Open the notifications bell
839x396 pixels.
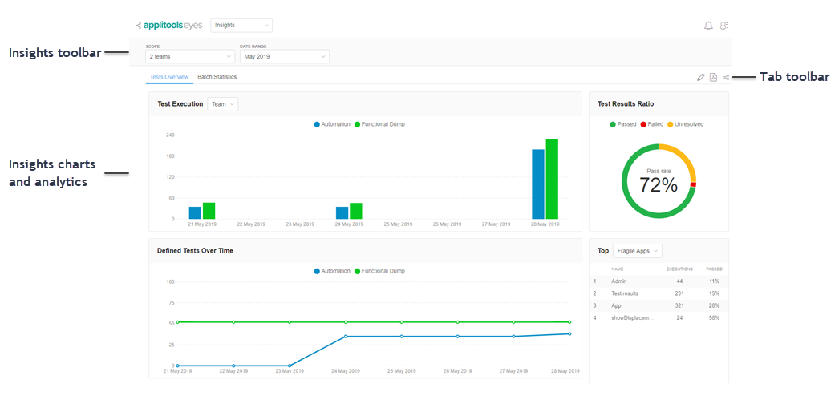pyautogui.click(x=708, y=26)
